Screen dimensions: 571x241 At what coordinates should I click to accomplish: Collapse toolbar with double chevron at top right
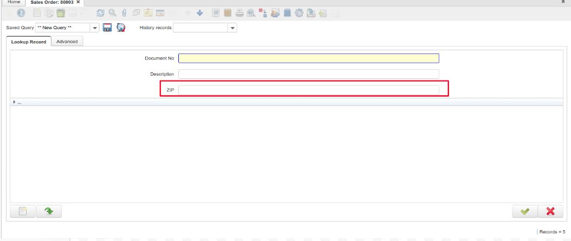563,2
